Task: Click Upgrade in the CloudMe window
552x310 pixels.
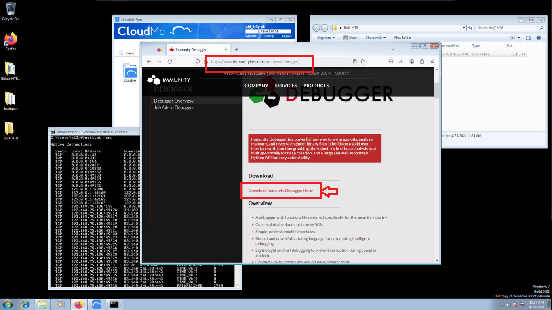Action: (x=251, y=36)
